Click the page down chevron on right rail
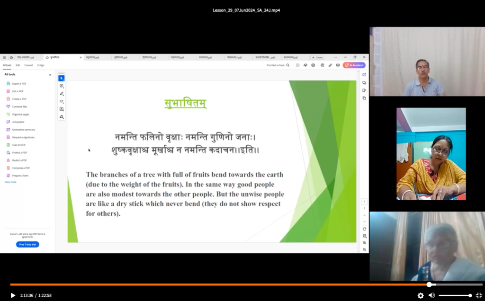 (x=364, y=221)
